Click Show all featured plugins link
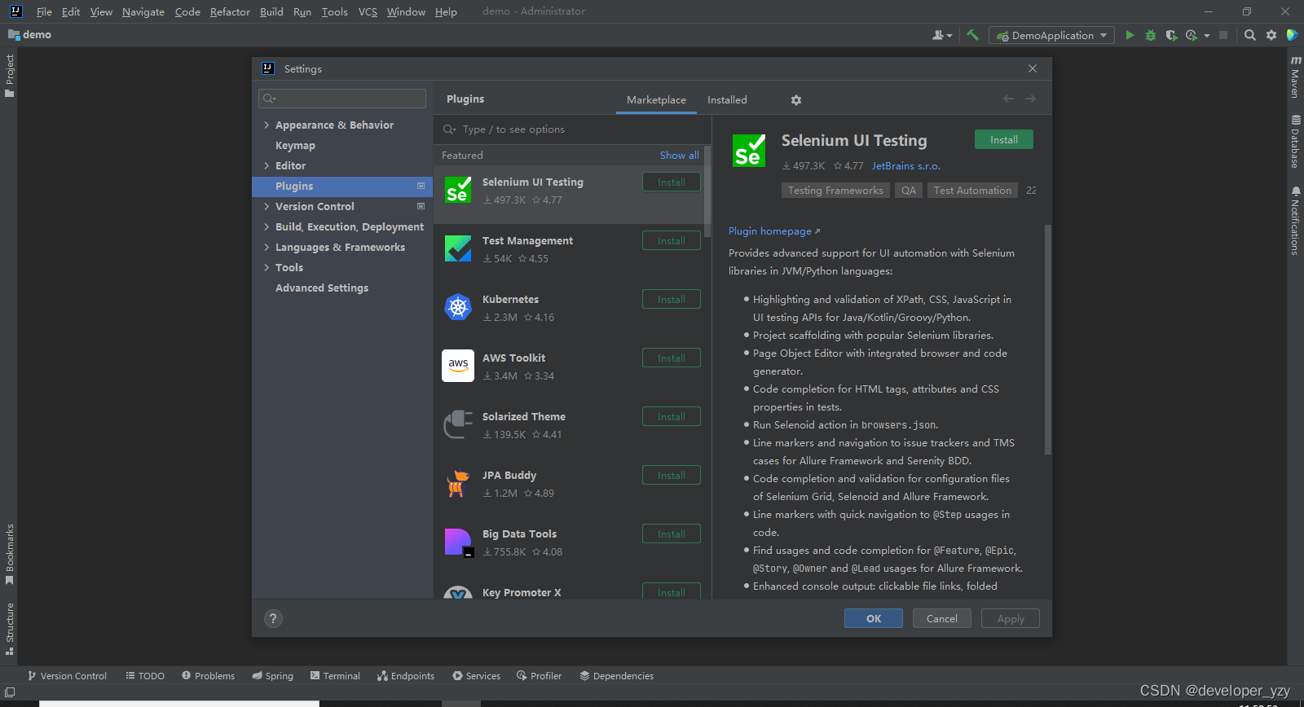 click(679, 155)
